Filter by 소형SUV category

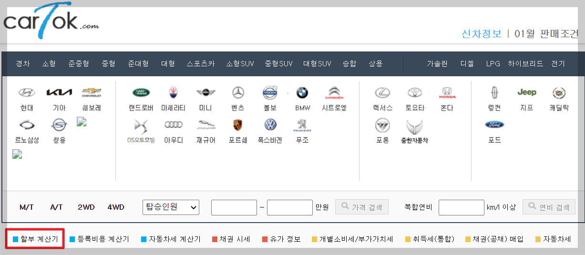pos(240,63)
